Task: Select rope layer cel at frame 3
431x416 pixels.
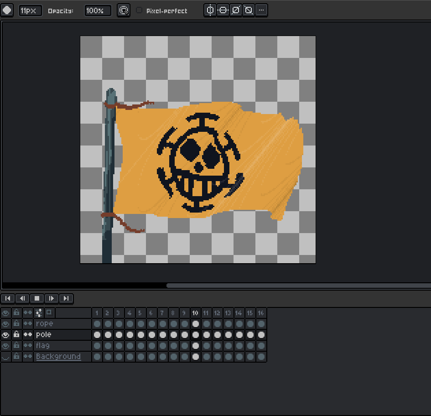Action: point(119,324)
